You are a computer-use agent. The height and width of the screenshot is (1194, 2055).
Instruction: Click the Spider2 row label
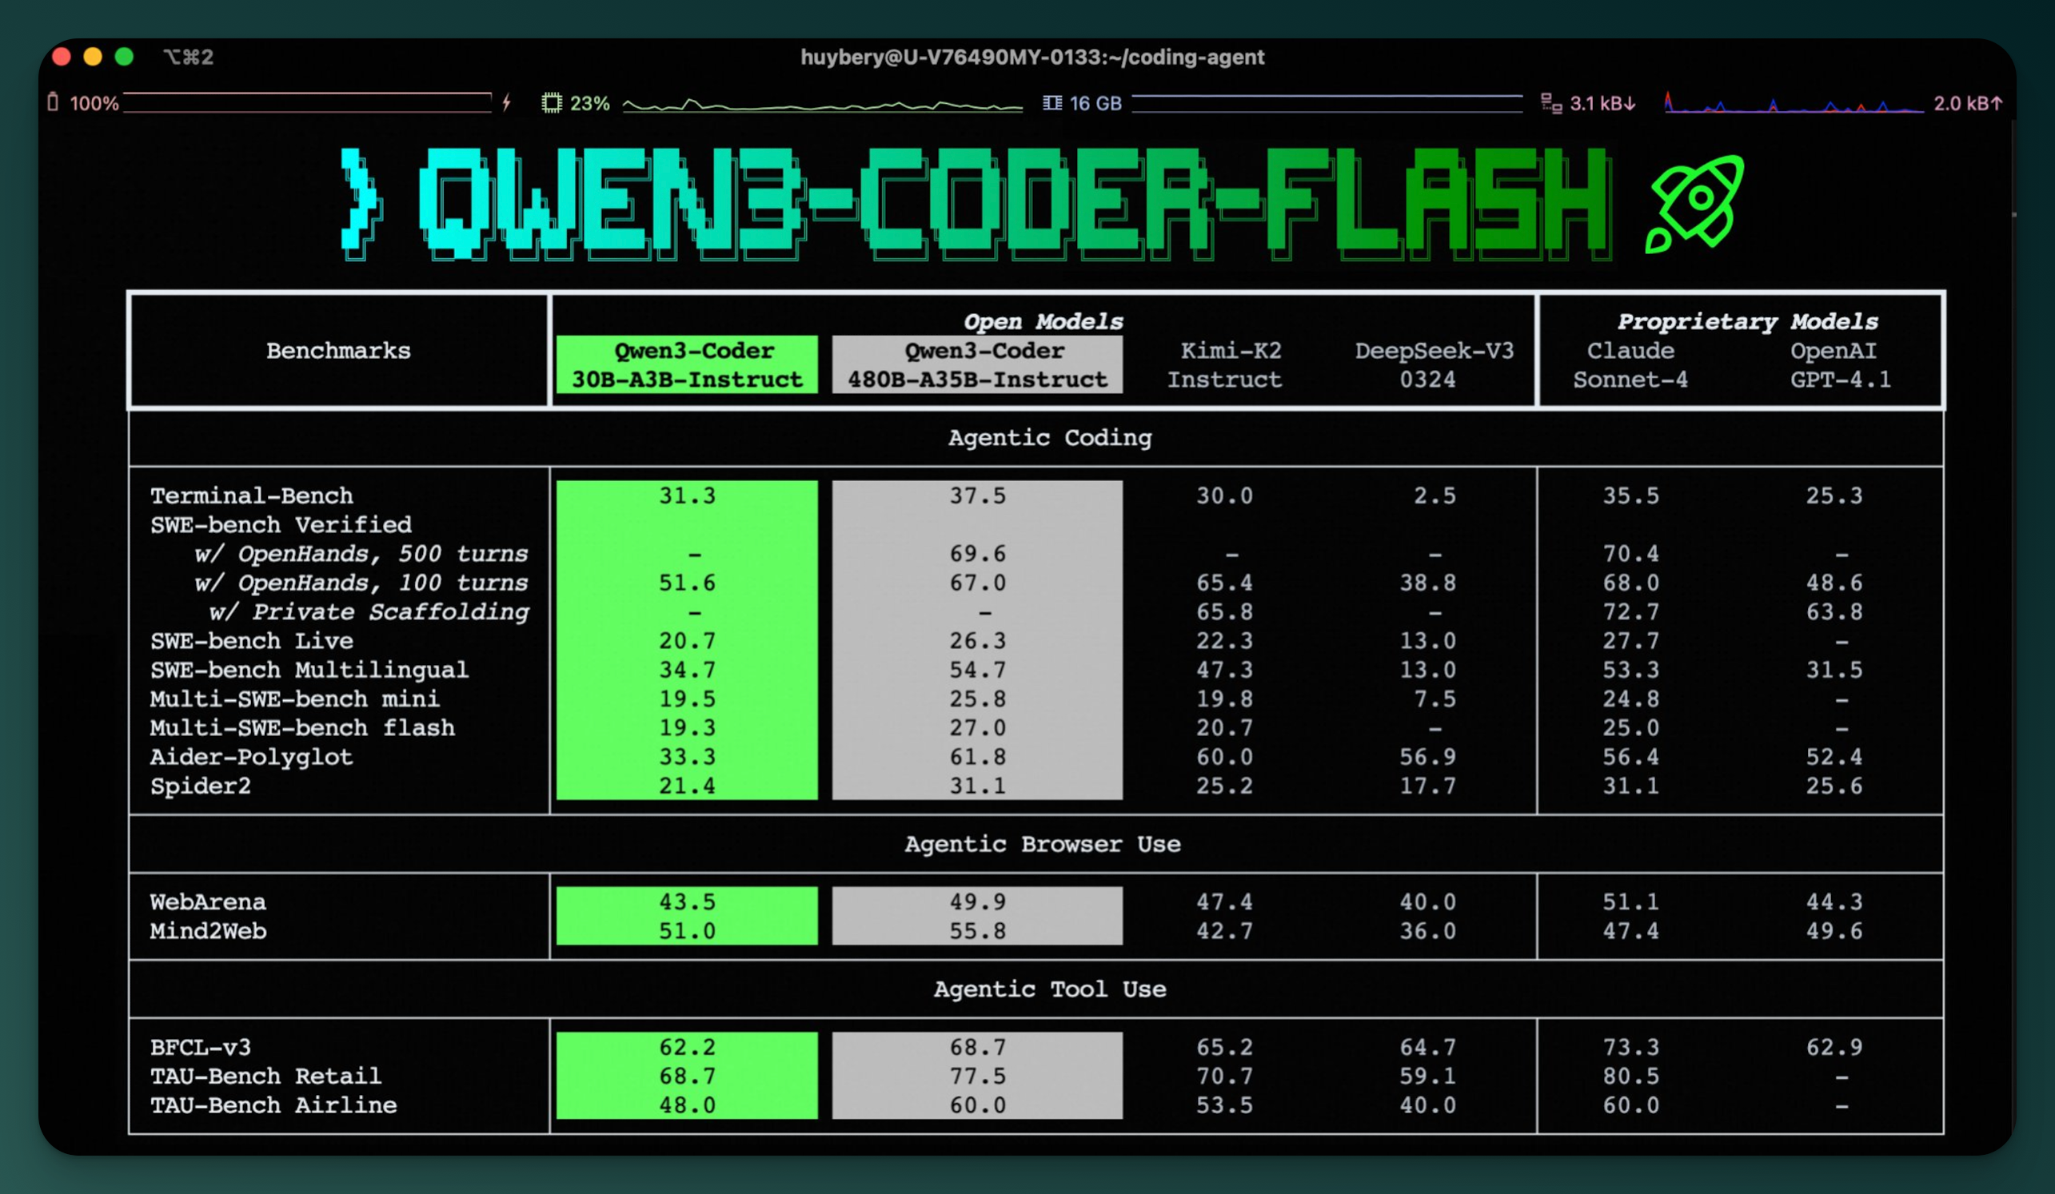200,786
